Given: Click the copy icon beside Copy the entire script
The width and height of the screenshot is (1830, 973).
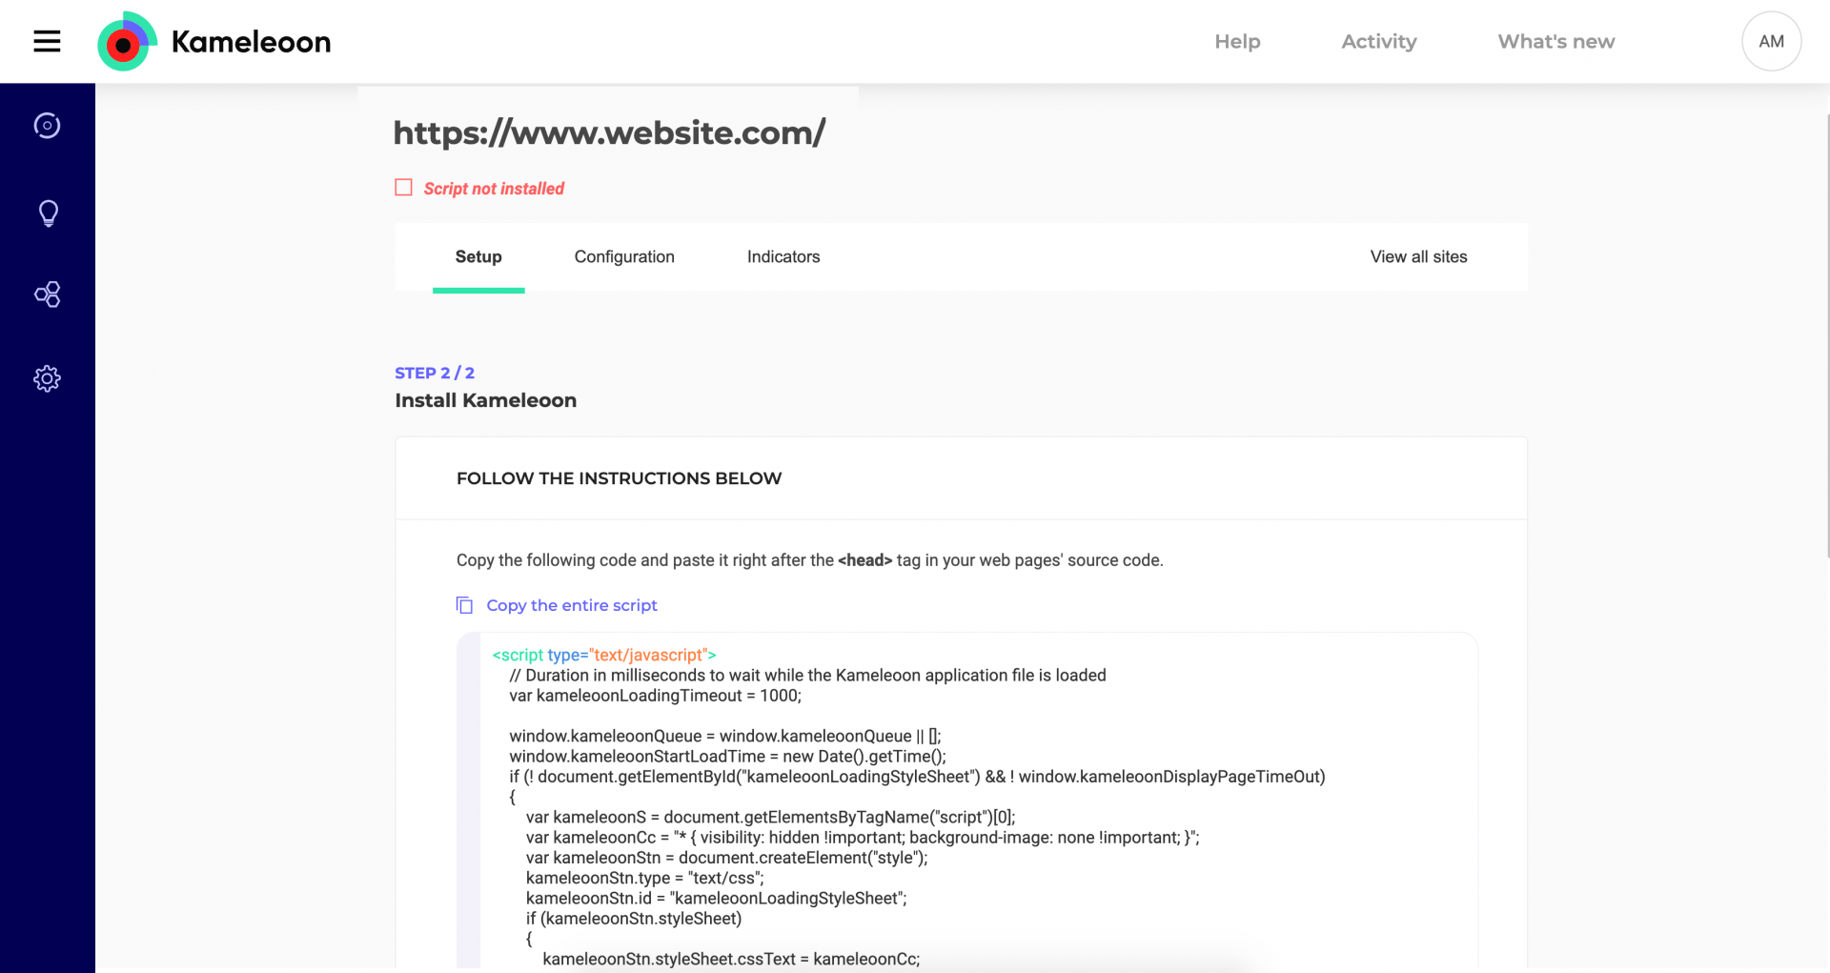Looking at the screenshot, I should pyautogui.click(x=464, y=605).
